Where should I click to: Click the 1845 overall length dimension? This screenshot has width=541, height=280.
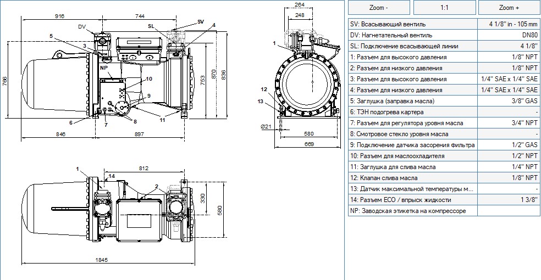(x=101, y=260)
